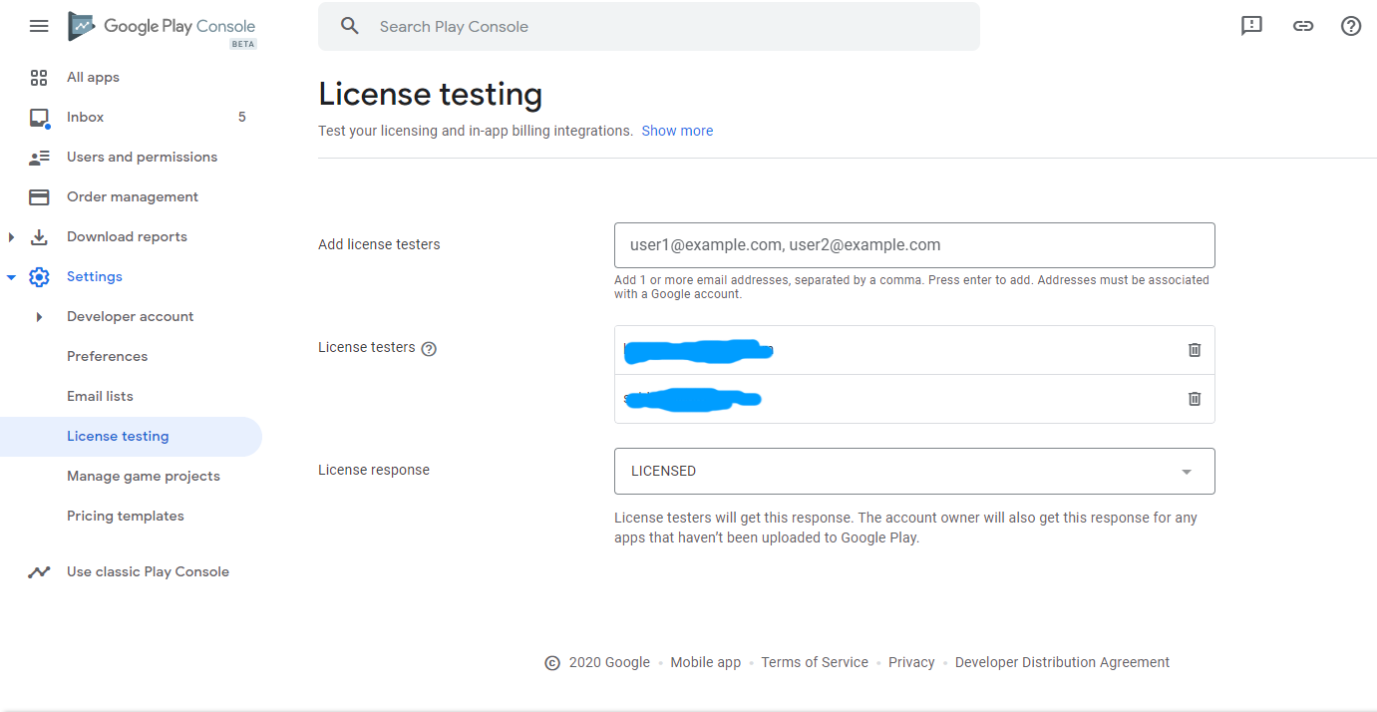The height and width of the screenshot is (712, 1377).
Task: Expand the Developer account submenu
Action: 39,317
